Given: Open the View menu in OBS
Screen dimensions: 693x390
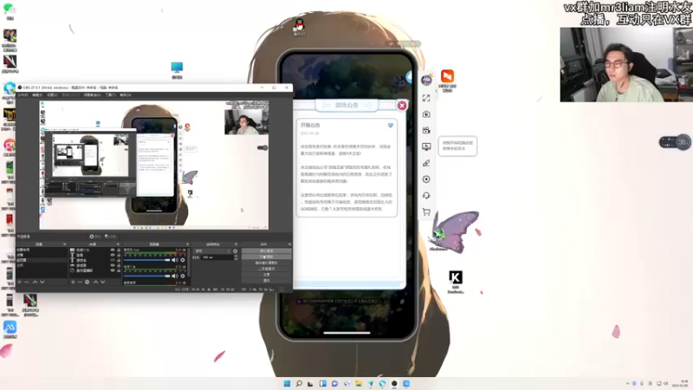Looking at the screenshot, I should [52, 94].
